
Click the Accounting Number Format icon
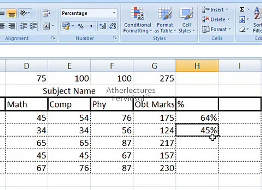(x=66, y=26)
